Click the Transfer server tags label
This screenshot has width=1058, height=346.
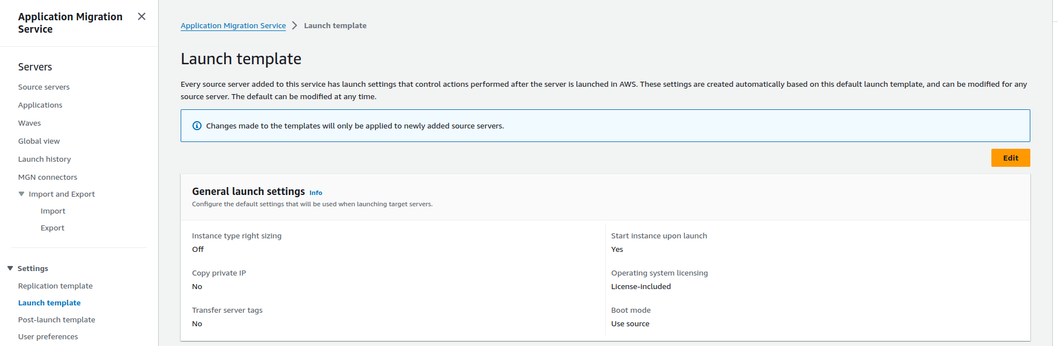coord(227,310)
